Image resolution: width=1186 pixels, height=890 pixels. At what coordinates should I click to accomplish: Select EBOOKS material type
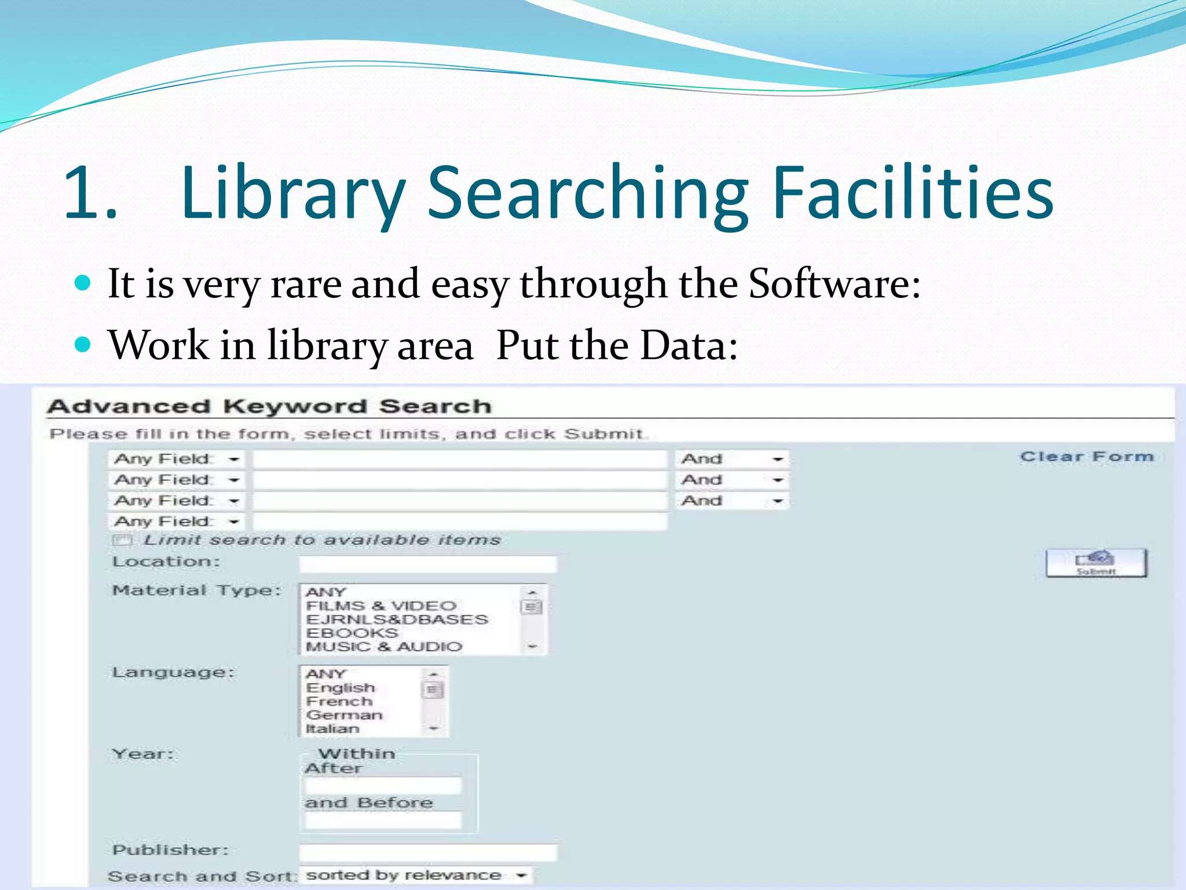(352, 633)
